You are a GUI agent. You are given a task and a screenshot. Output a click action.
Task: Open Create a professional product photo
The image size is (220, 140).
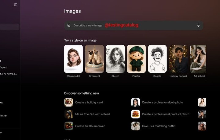[x=165, y=114]
